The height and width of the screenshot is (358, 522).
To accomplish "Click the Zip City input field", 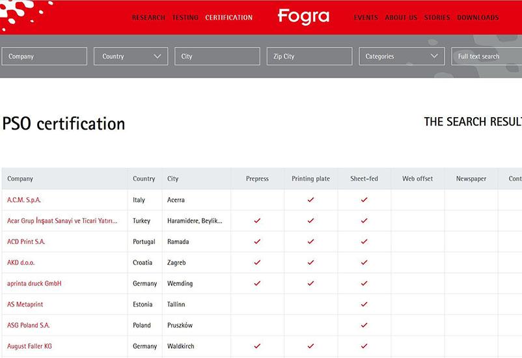I will [x=309, y=57].
